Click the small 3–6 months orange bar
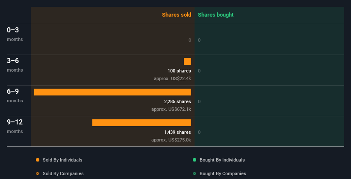The height and width of the screenshot is (179, 351). 187,61
